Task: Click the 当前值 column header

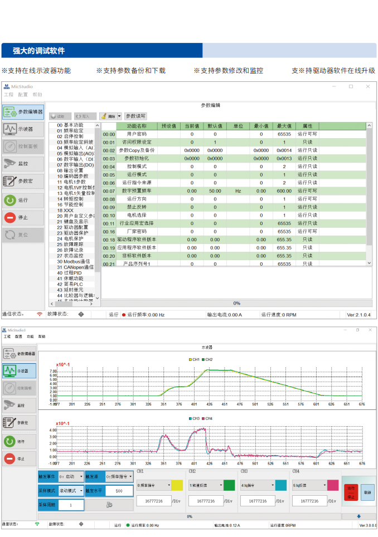Action: coord(192,126)
